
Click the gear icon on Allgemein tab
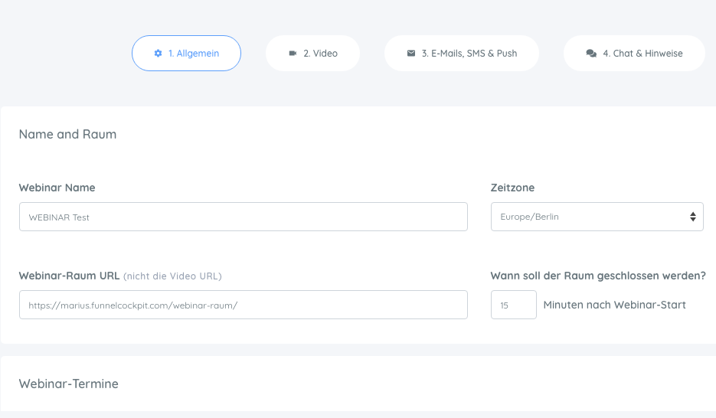click(158, 54)
